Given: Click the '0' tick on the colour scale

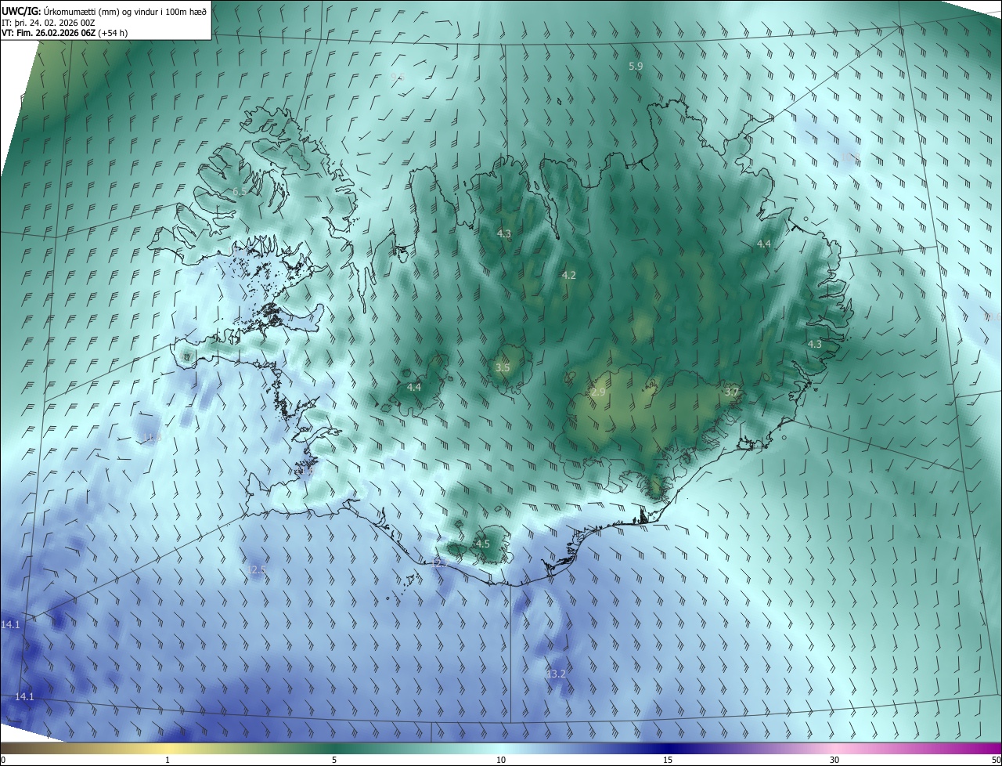Looking at the screenshot, I should coord(2,760).
